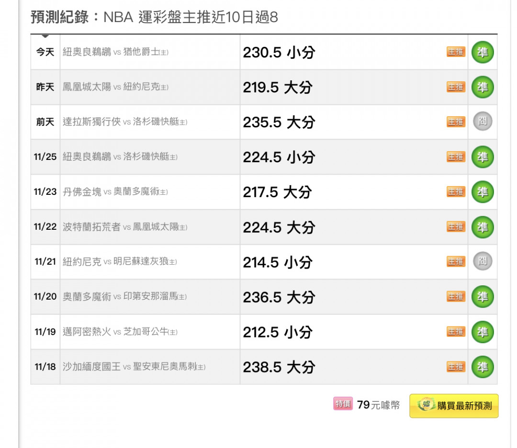This screenshot has width=517, height=448.
Task: Click prediction 217.5 大分
Action: [277, 192]
